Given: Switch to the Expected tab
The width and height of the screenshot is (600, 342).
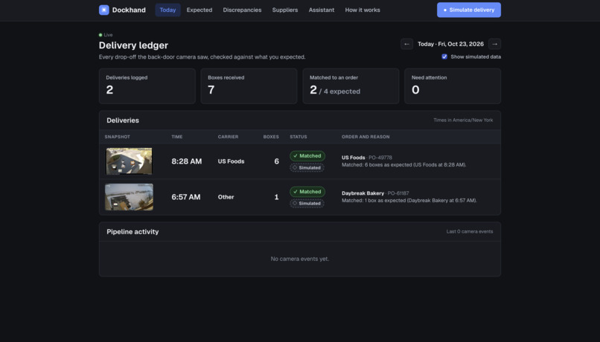Looking at the screenshot, I should click(200, 10).
